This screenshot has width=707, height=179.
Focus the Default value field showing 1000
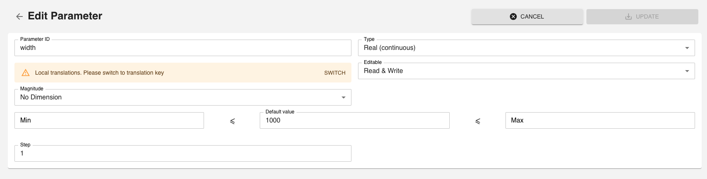354,120
